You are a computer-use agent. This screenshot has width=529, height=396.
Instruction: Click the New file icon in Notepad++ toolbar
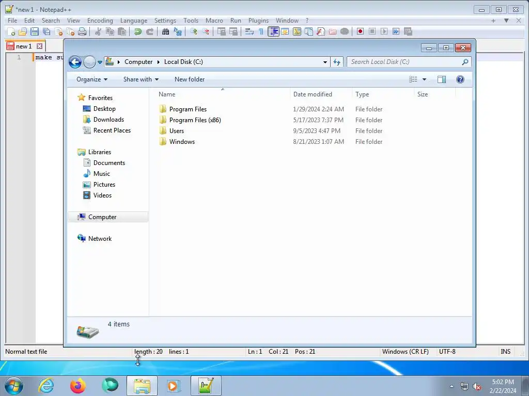tap(11, 31)
